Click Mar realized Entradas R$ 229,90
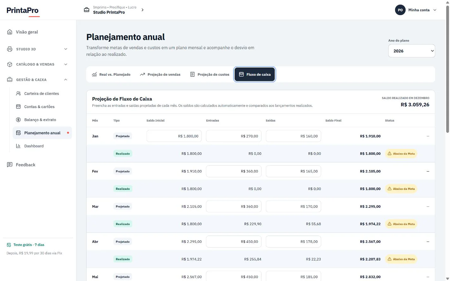 pyautogui.click(x=253, y=224)
